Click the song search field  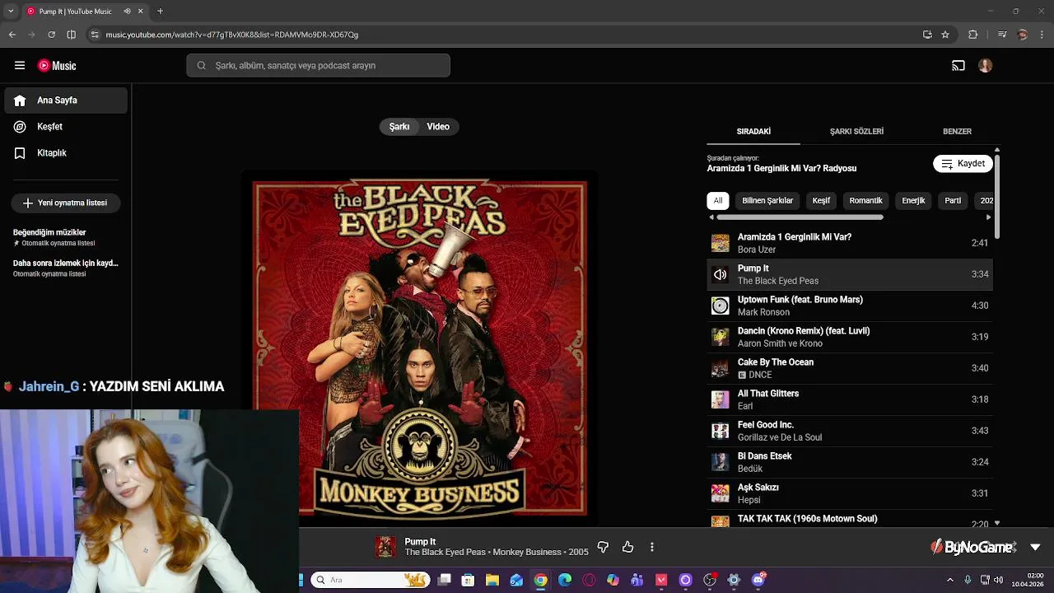click(x=318, y=65)
